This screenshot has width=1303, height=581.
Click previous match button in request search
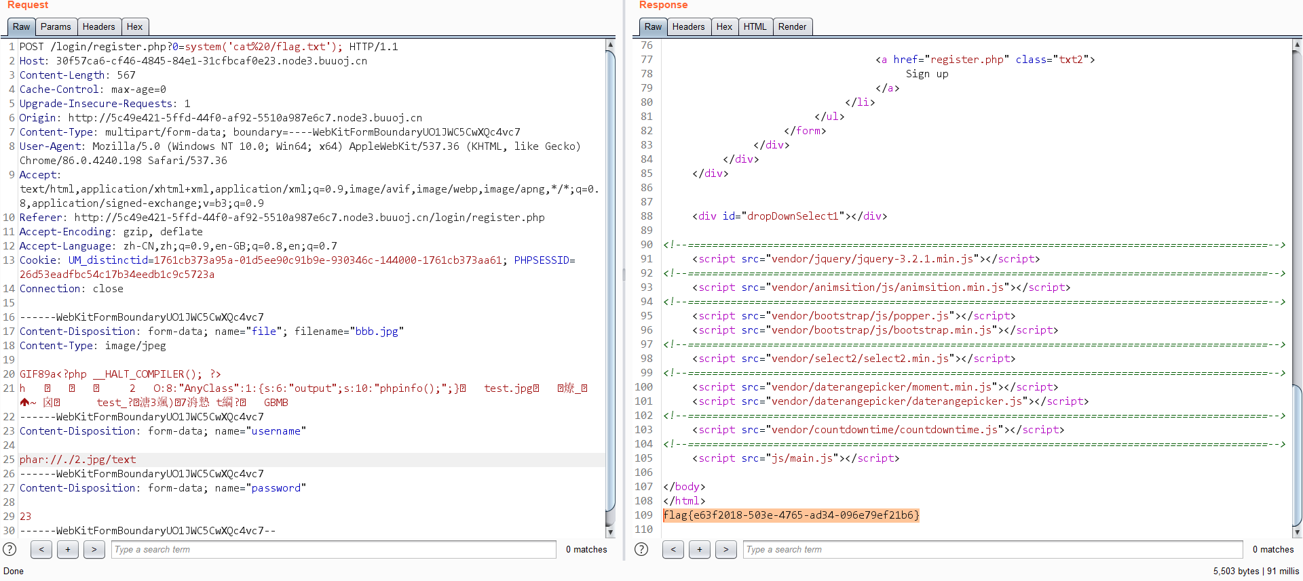coord(41,549)
